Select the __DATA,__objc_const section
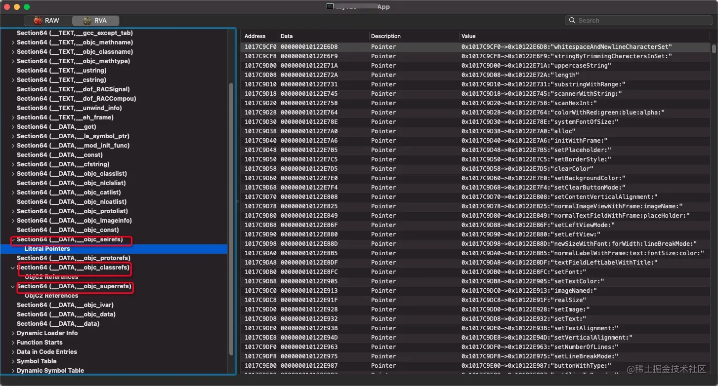The image size is (718, 386). (x=68, y=230)
